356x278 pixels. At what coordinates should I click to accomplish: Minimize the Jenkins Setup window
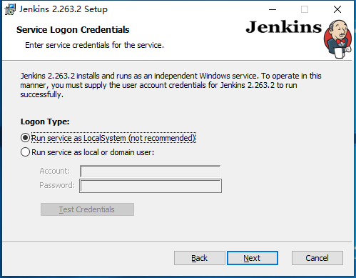[x=273, y=9]
